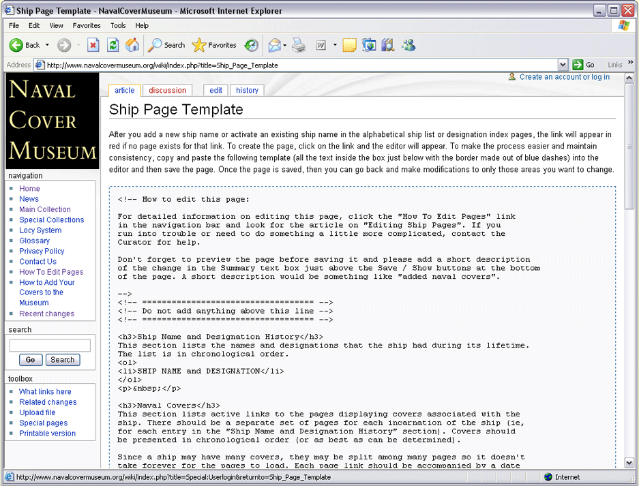The width and height of the screenshot is (639, 486).
Task: Open the Mail button dropdown arrow
Action: (285, 45)
